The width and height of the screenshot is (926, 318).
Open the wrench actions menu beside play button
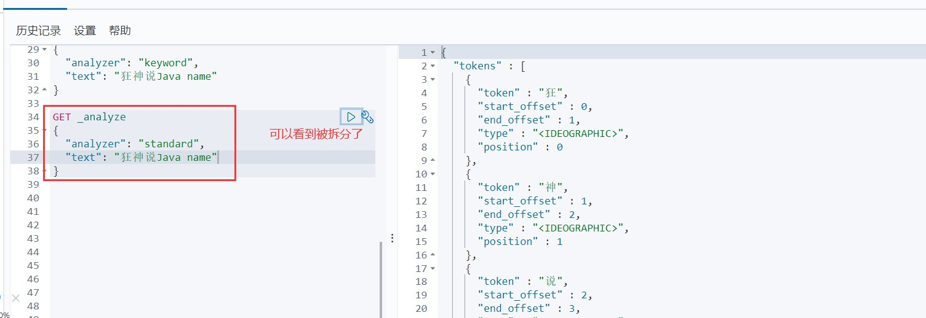click(x=367, y=117)
